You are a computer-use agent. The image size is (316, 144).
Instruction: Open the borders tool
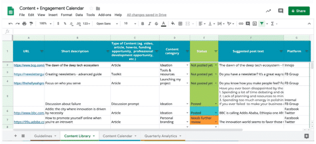coord(180,24)
